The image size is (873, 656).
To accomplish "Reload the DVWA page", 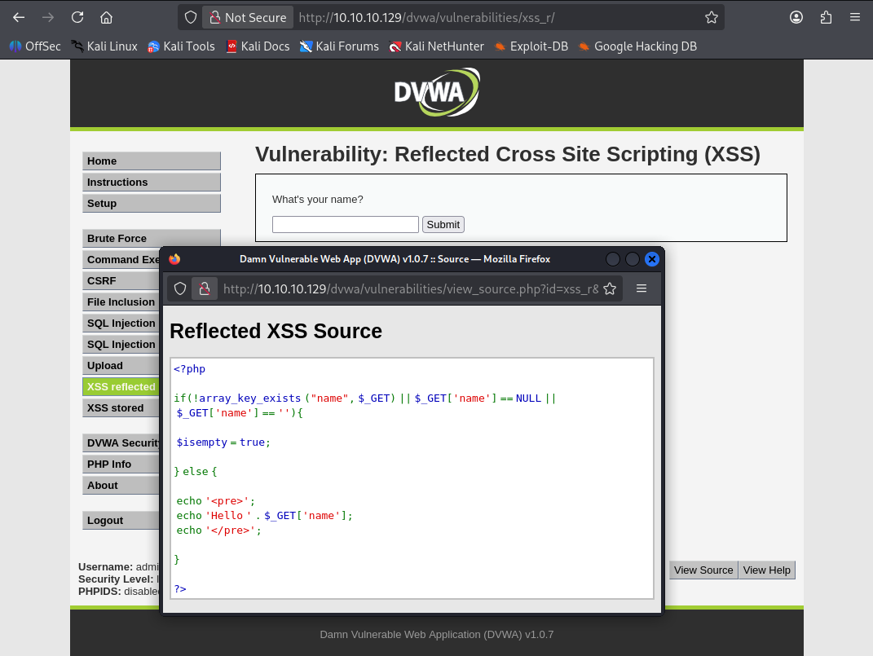I will pos(77,17).
